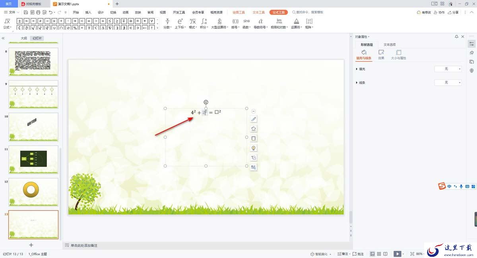This screenshot has height=258, width=477.
Task: Open the 线条 line style dropdown
Action: 448,83
